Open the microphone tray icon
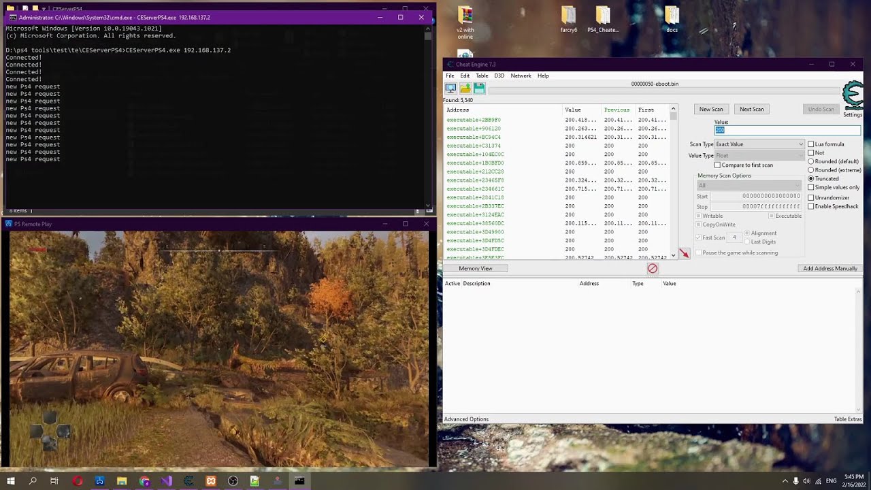The height and width of the screenshot is (490, 871). pyautogui.click(x=796, y=481)
